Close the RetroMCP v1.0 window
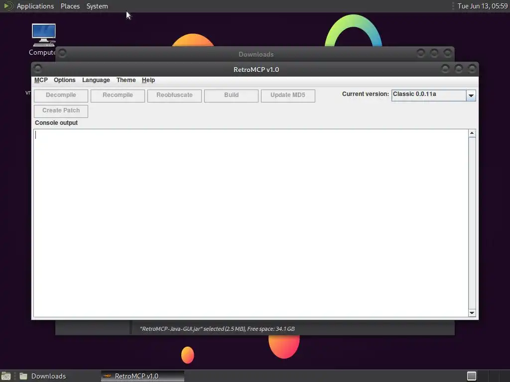The width and height of the screenshot is (510, 382). point(472,69)
